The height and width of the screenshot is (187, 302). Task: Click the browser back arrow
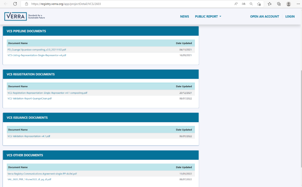(6, 4)
